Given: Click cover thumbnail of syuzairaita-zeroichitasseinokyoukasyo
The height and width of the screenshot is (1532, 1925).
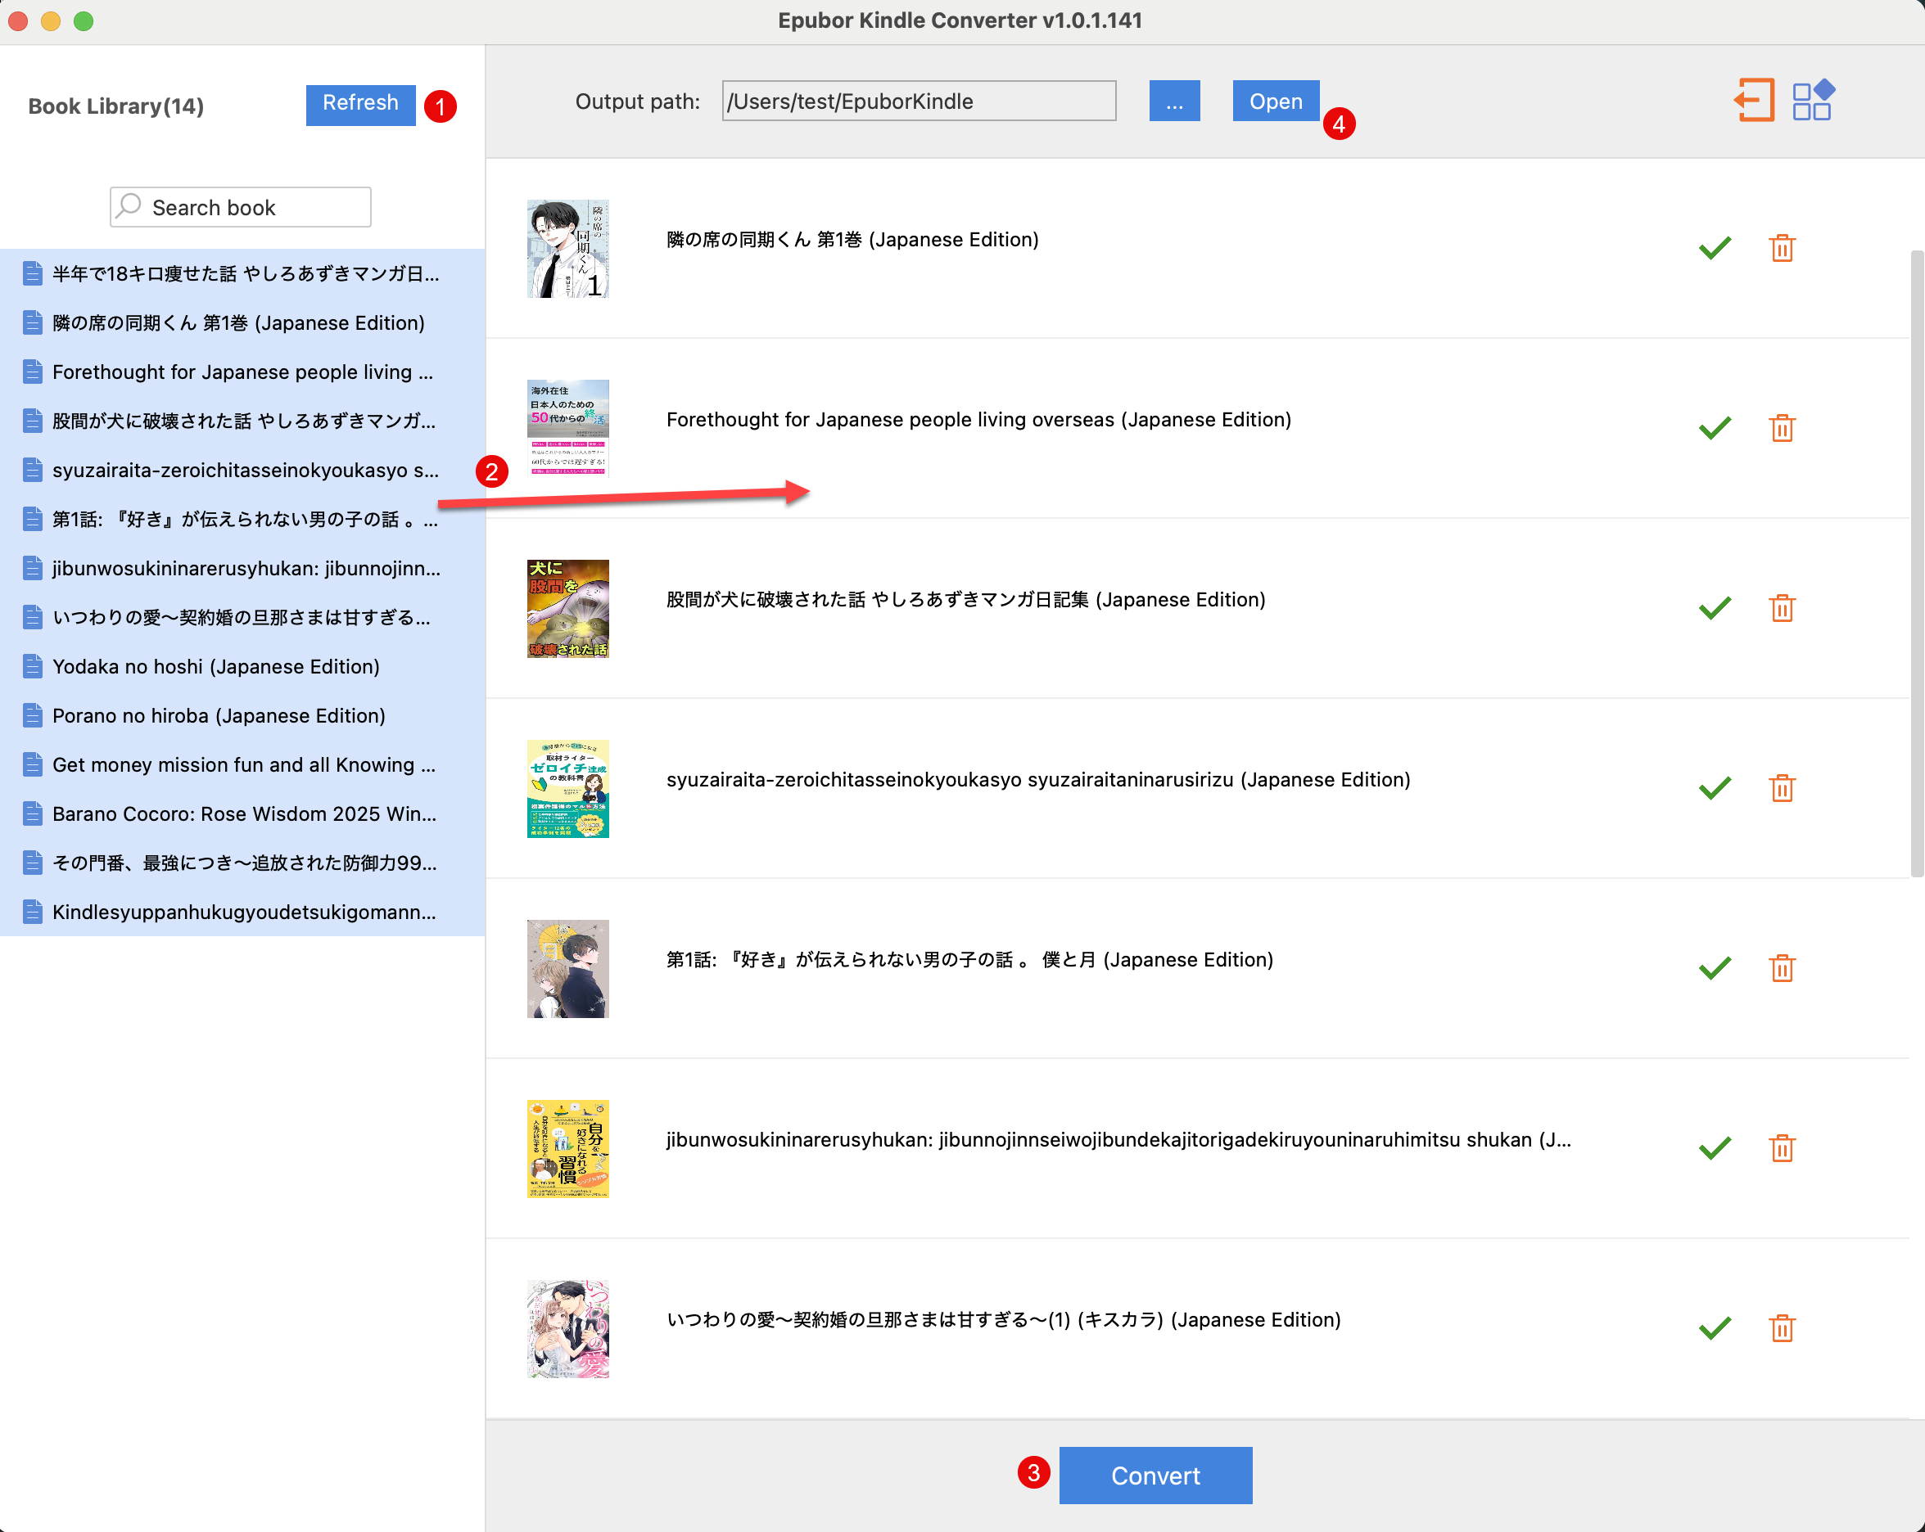Looking at the screenshot, I should pos(568,789).
